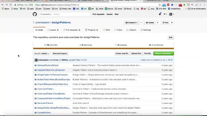207x116 pixels.
Task: Click the browser address bar URL
Action: [57, 5]
